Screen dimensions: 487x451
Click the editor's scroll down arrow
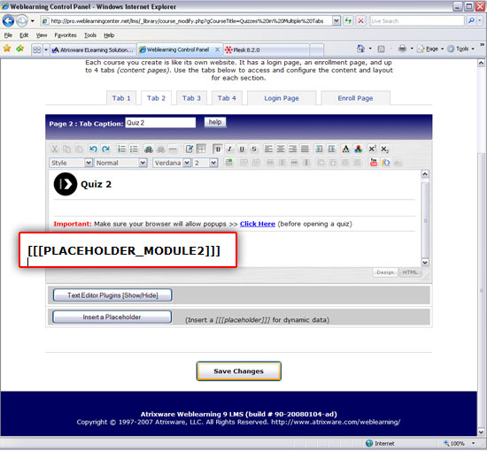(425, 263)
